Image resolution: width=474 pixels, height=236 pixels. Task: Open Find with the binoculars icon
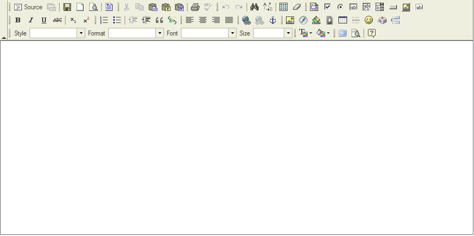point(254,7)
